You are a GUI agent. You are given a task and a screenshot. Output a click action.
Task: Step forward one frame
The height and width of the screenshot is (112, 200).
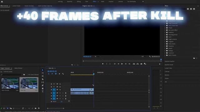pos(126,64)
